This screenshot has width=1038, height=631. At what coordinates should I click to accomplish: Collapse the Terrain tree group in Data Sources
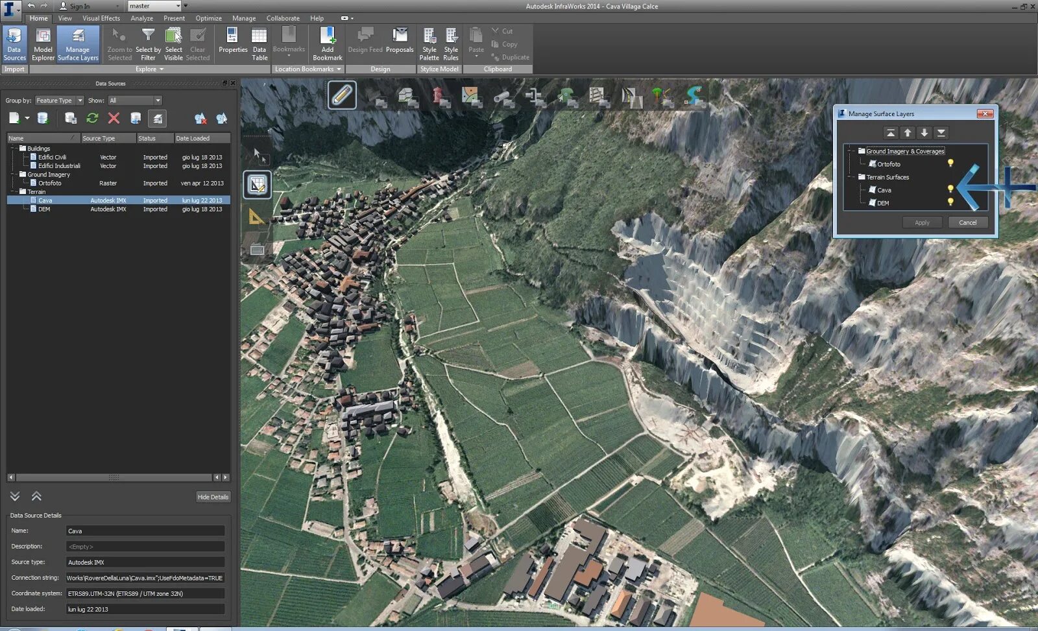point(14,192)
